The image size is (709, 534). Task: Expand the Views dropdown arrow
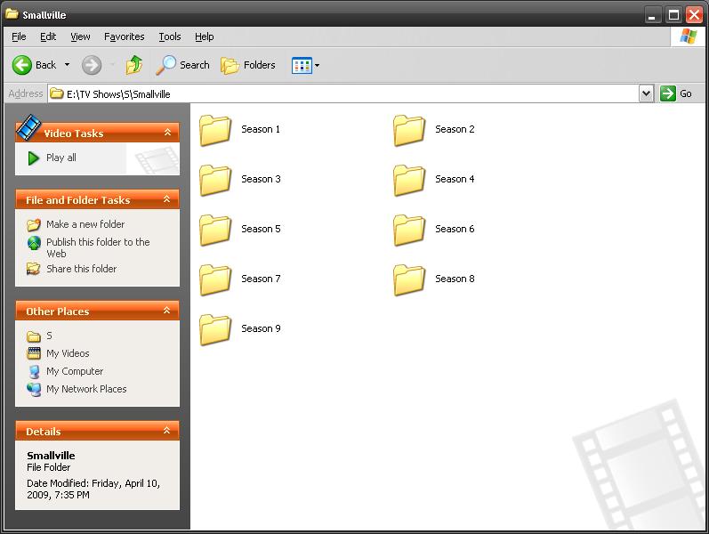(x=317, y=66)
